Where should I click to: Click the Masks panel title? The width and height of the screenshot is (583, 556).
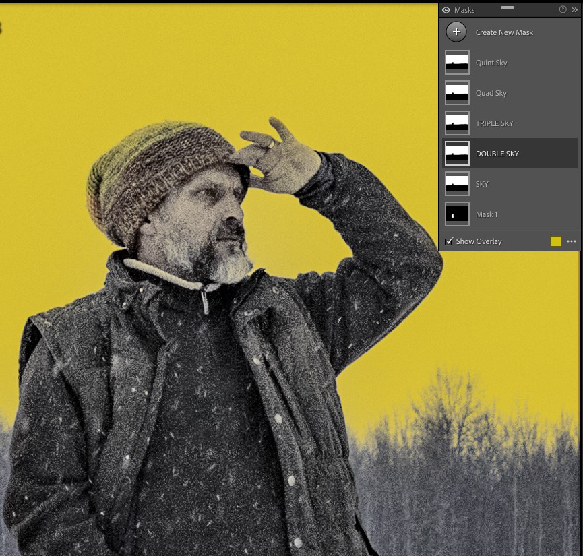point(464,10)
